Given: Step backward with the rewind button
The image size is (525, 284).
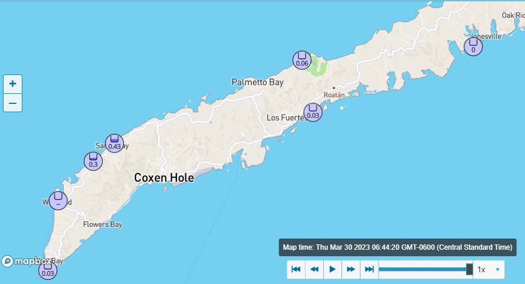Looking at the screenshot, I should pyautogui.click(x=314, y=269).
